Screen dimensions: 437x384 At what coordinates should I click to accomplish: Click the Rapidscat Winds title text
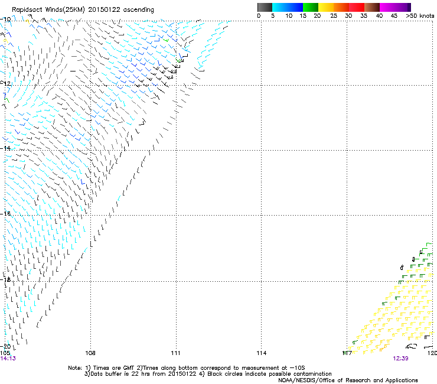click(x=83, y=10)
